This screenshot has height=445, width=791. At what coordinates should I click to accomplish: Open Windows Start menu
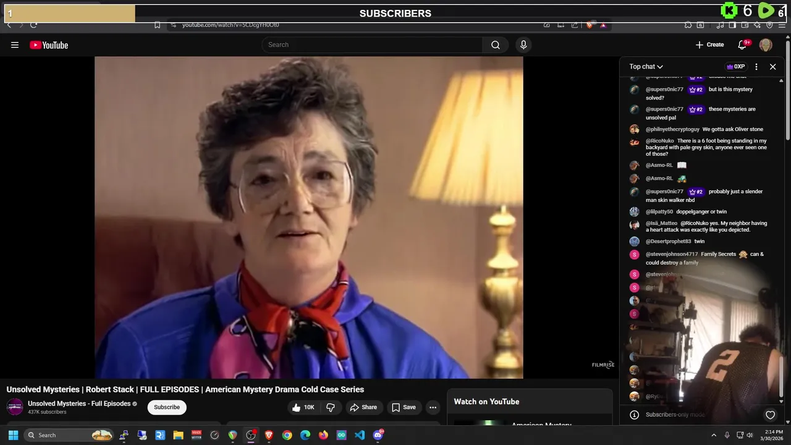coord(13,435)
